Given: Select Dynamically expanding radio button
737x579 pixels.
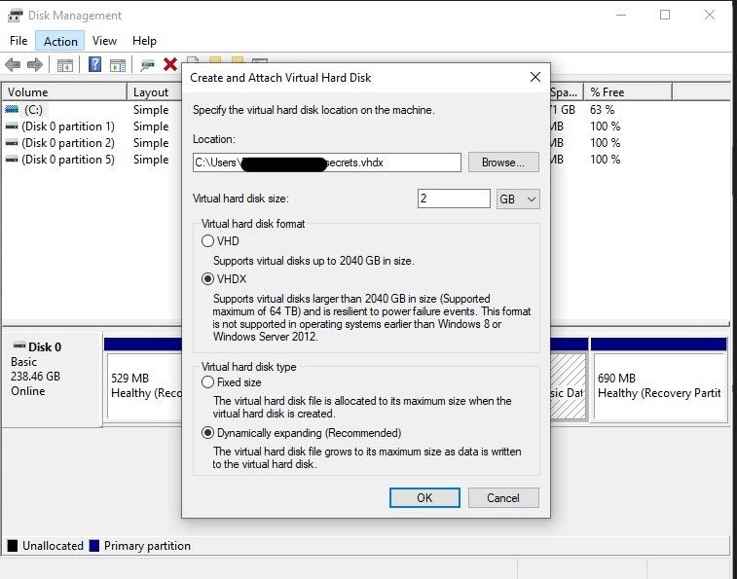Looking at the screenshot, I should (207, 433).
